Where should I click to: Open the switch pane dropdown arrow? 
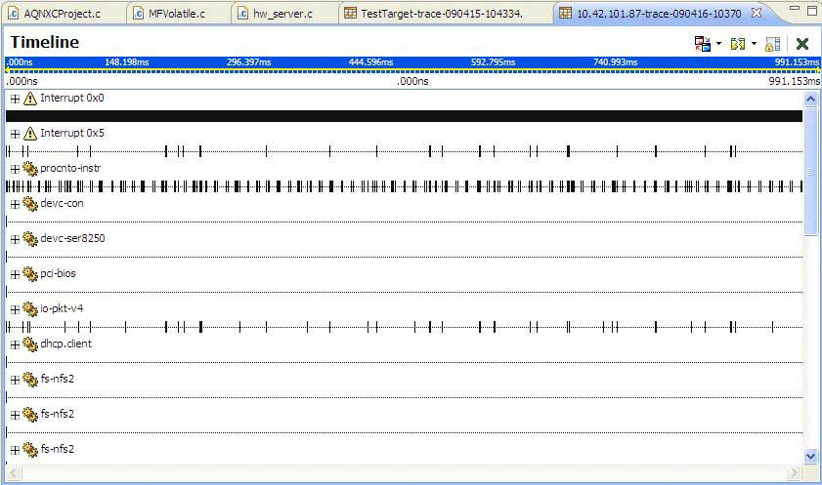[718, 44]
